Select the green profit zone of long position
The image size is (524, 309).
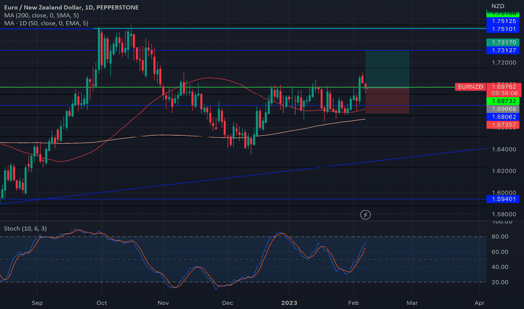(387, 69)
